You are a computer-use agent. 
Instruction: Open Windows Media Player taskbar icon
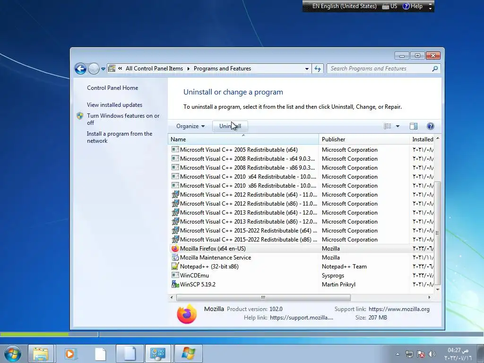tap(70, 354)
